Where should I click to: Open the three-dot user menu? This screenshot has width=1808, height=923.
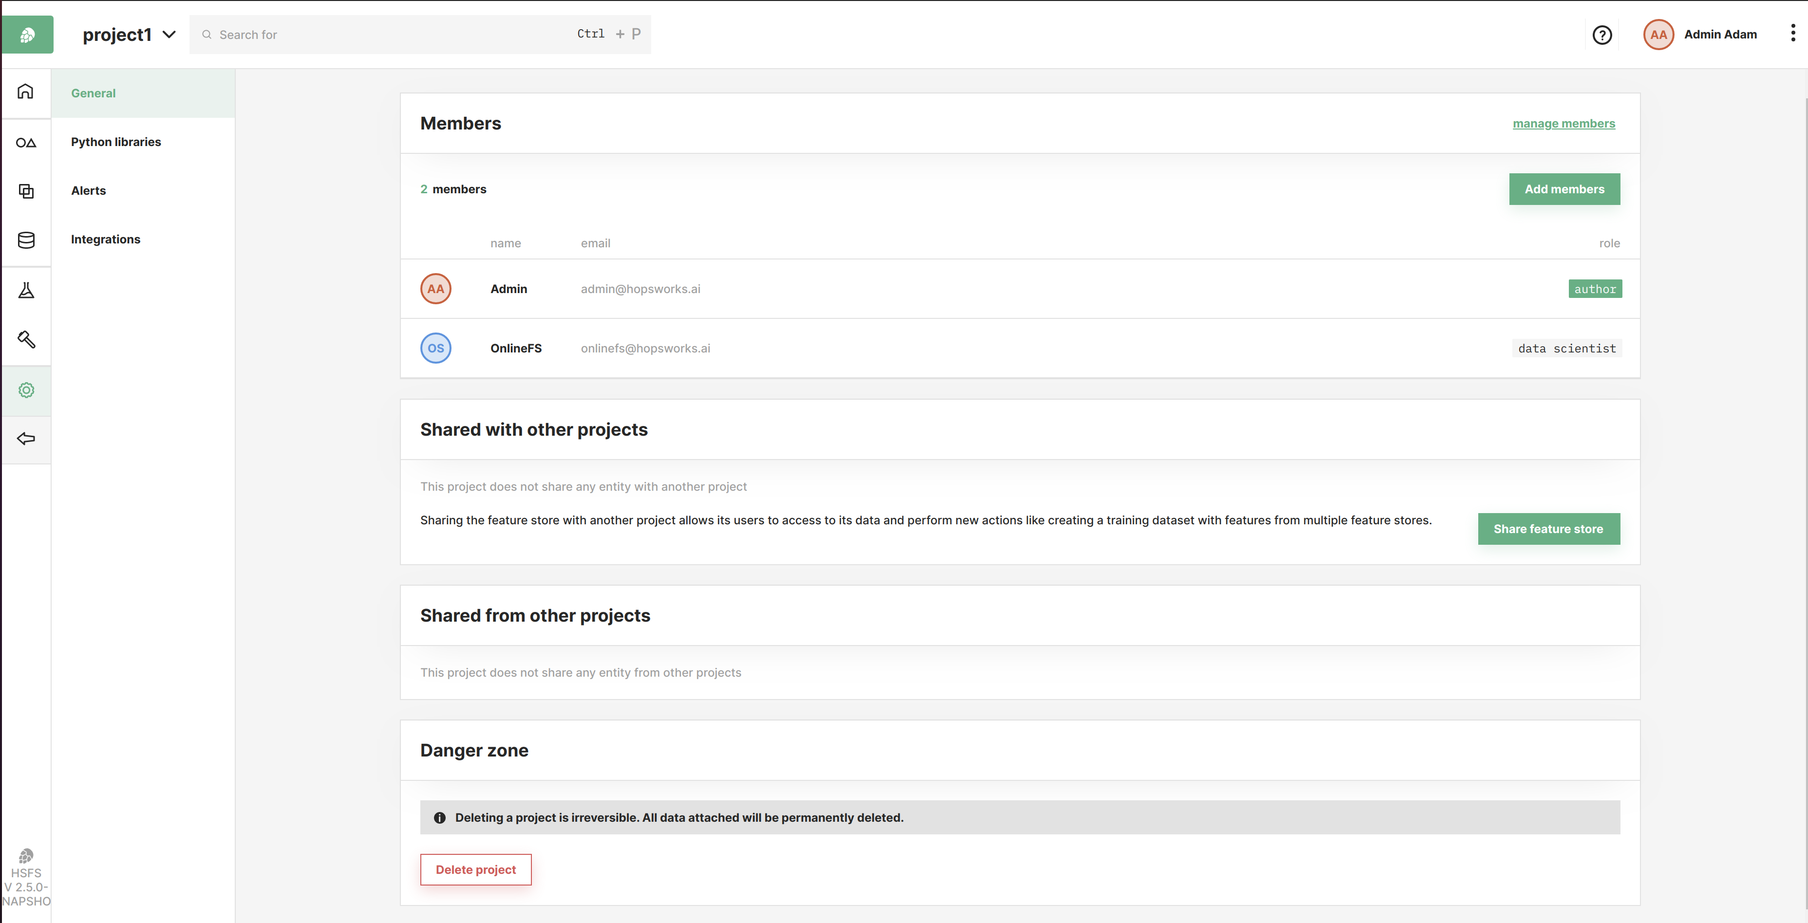1792,34
